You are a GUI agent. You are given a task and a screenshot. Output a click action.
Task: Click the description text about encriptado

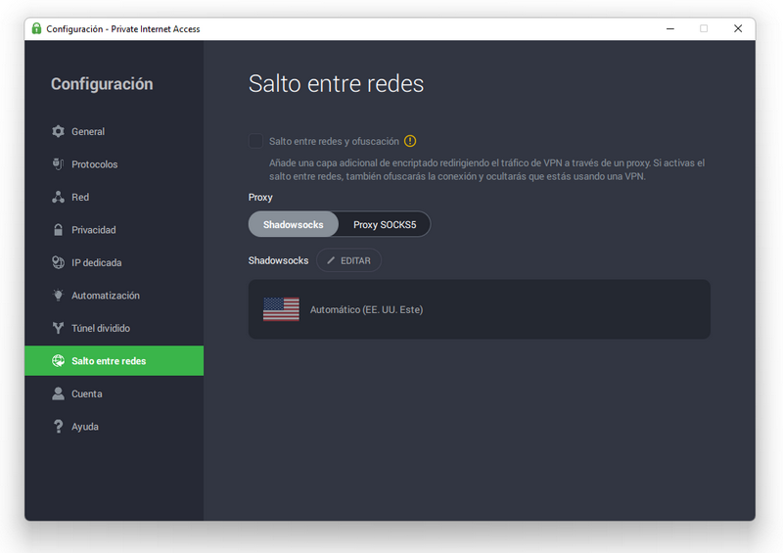pyautogui.click(x=486, y=169)
